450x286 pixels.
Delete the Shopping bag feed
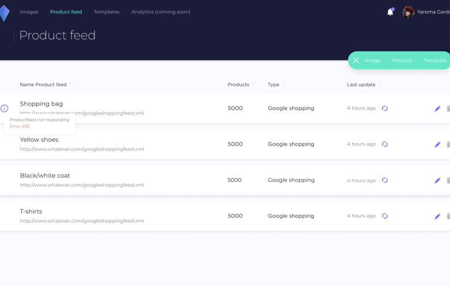coord(448,108)
